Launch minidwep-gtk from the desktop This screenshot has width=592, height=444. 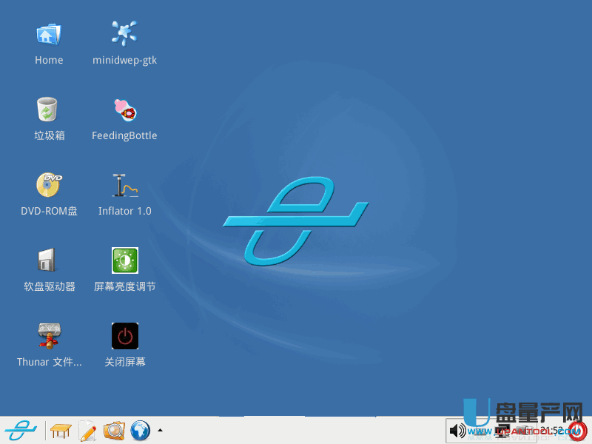124,34
